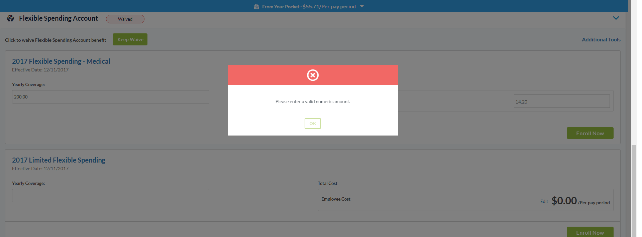Open the 2017 Flexible Spending - Medical plan title

[61, 61]
